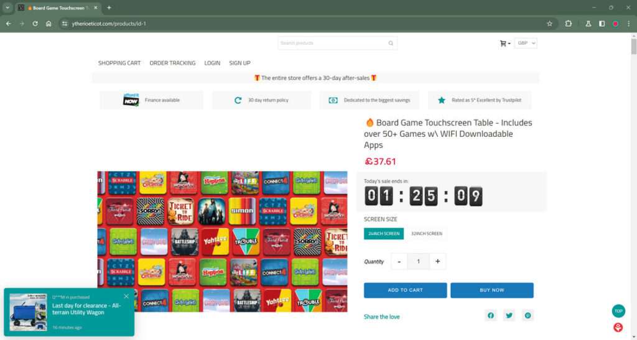Viewport: 637px width, 340px height.
Task: Select the Board Game Touchscreen browser tab
Action: coord(59,7)
